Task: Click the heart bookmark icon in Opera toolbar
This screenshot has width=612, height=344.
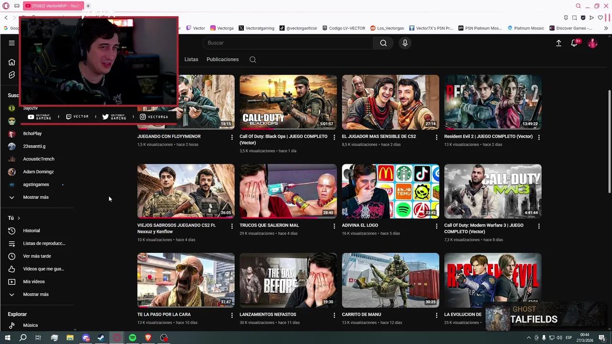Action: pos(600,18)
